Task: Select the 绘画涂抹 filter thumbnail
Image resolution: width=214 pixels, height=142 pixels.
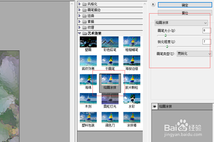Action: pos(110,80)
